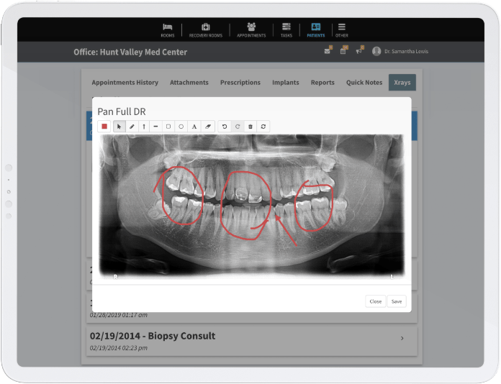Save the annotated x-ray
Image resolution: width=501 pixels, height=384 pixels.
tap(397, 301)
